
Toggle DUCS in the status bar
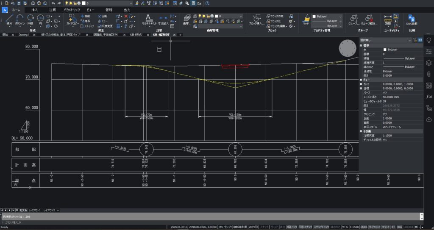point(364,227)
